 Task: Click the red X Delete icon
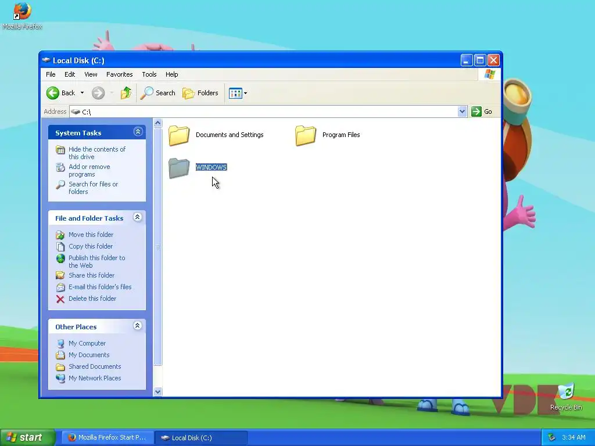click(60, 299)
